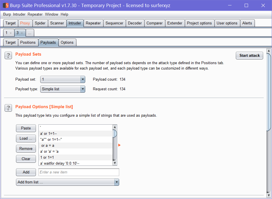The width and height of the screenshot is (272, 199).
Task: Switch to the Proxy tab
Action: coord(25,23)
